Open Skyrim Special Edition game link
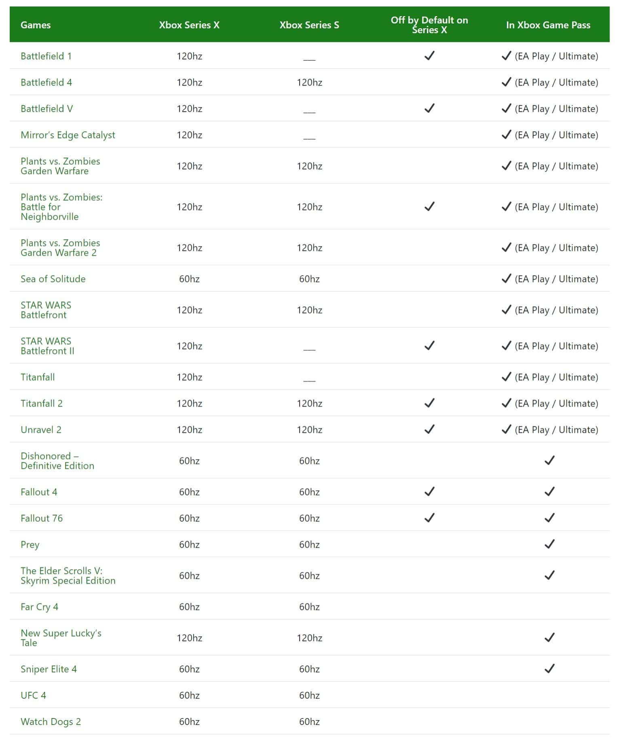 coord(68,576)
